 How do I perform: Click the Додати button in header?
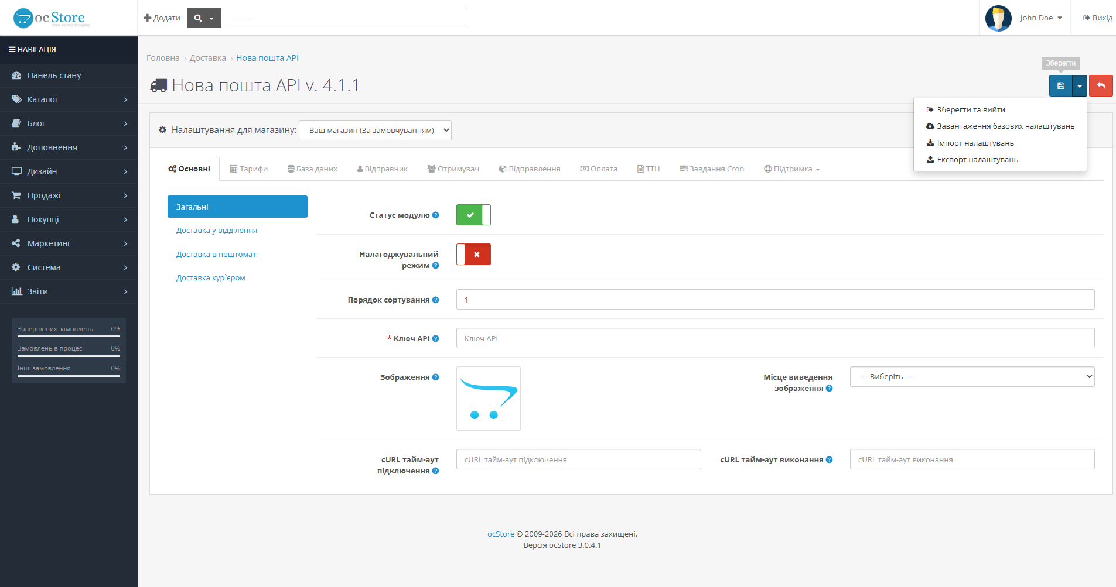coord(162,18)
